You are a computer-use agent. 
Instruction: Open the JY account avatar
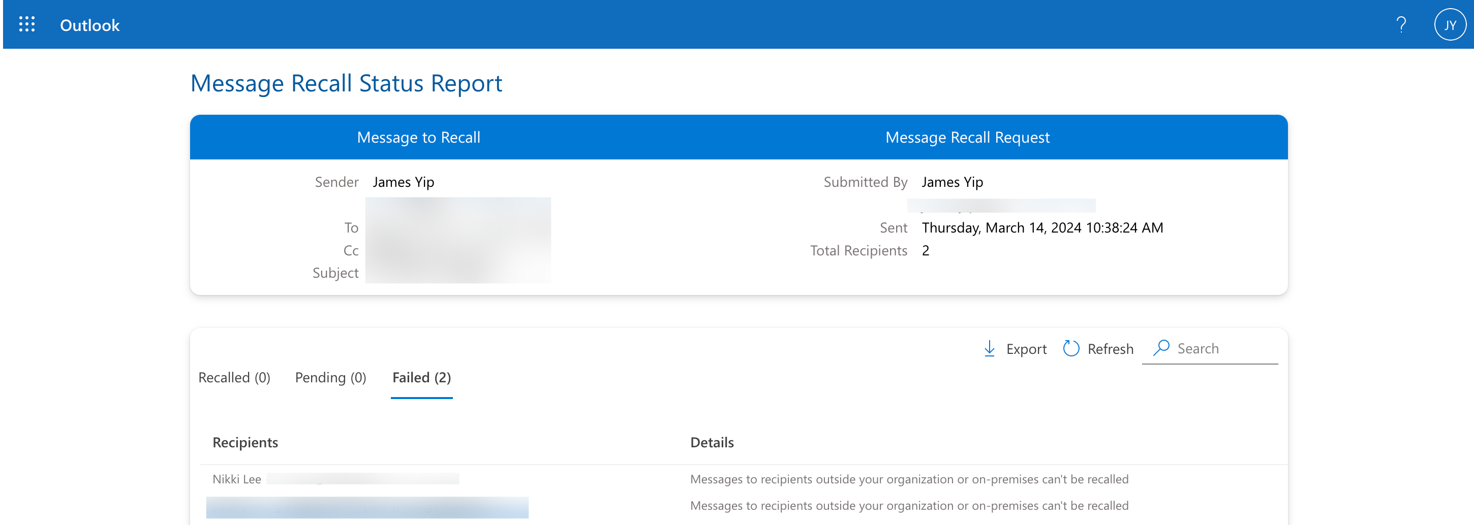click(1450, 24)
